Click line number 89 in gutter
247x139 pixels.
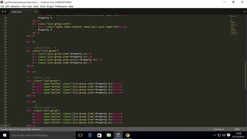pyautogui.click(x=5, y=111)
